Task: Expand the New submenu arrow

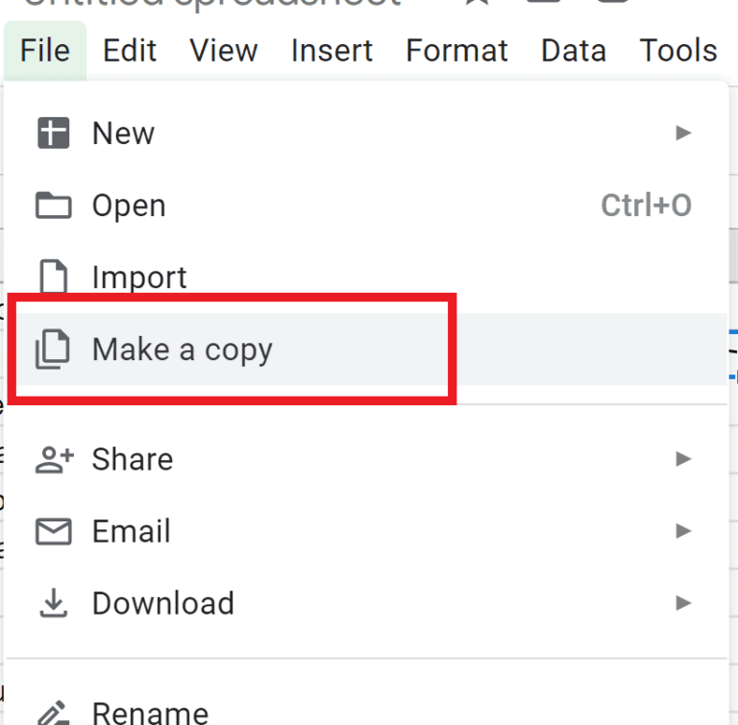Action: [683, 133]
